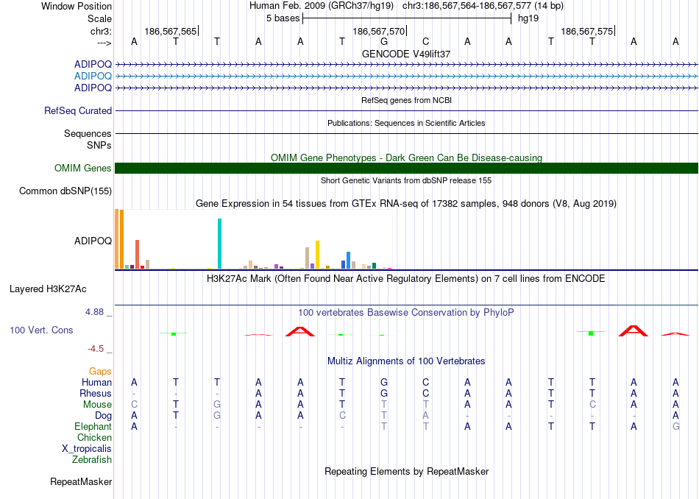Viewport: 699px width, 499px height.
Task: Click the RefSeq genes from NCBI title
Action: pyautogui.click(x=406, y=100)
